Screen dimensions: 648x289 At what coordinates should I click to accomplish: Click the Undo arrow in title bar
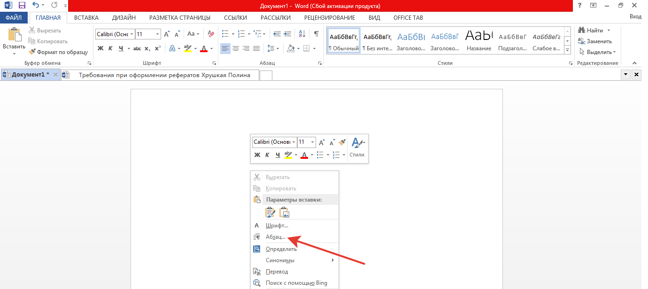click(x=36, y=6)
